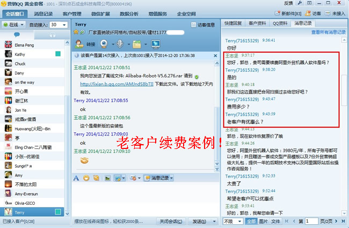Switch to QQ资料 panel tab
349x228 pixels.
280,23
